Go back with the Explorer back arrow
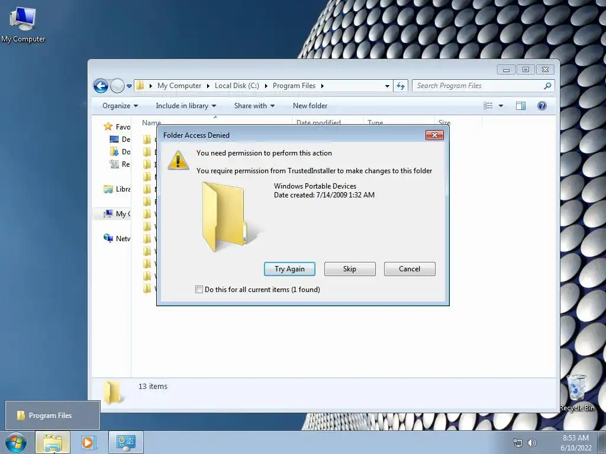Viewport: 606px width, 454px height. coord(101,86)
